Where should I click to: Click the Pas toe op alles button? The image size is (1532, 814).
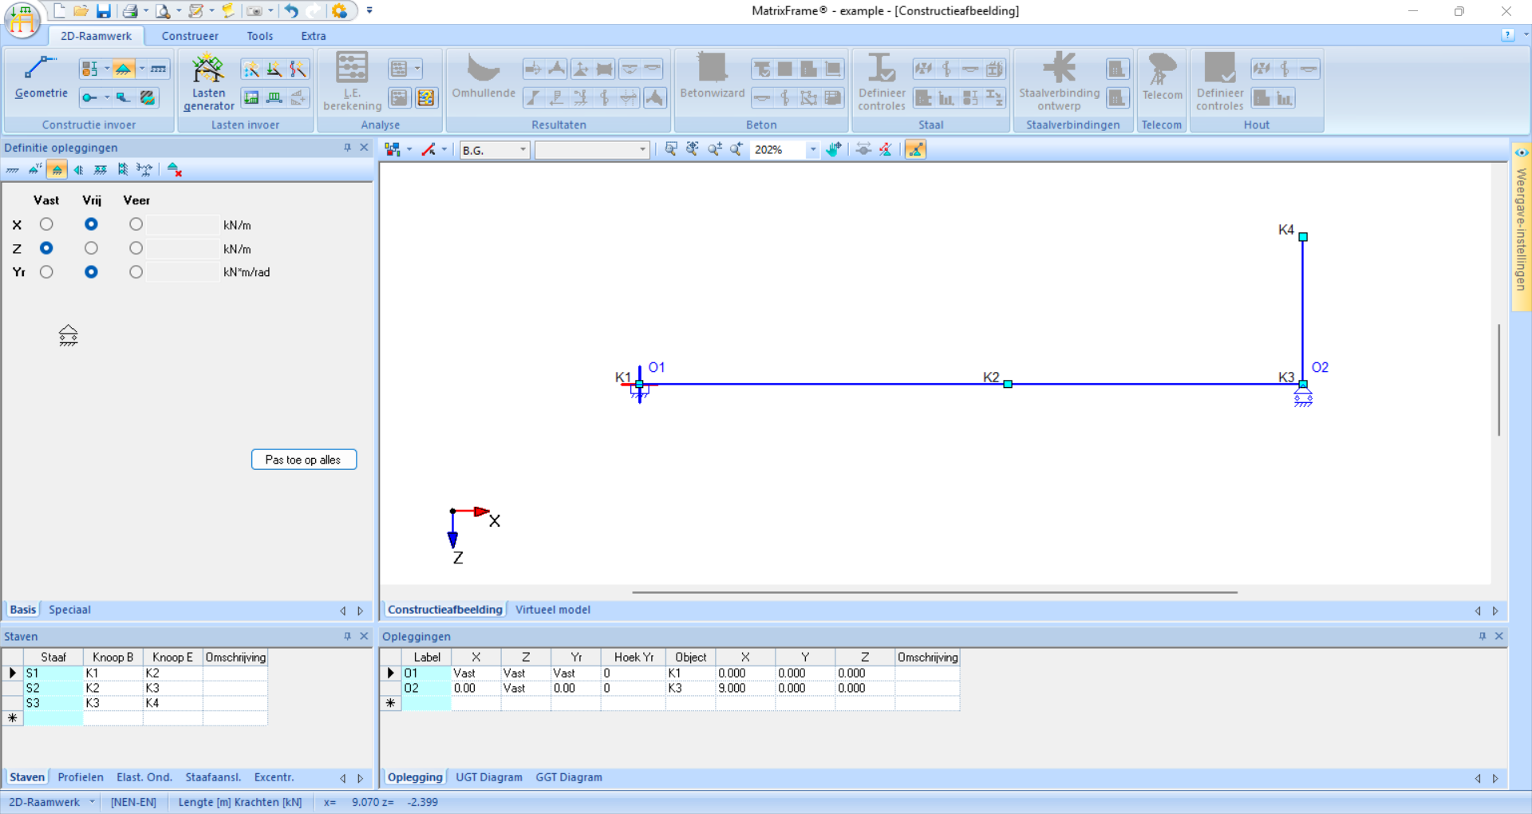tap(303, 460)
